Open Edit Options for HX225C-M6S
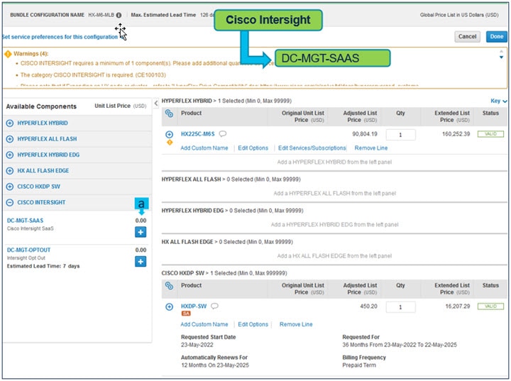Image resolution: width=511 pixels, height=381 pixels. pyautogui.click(x=253, y=148)
